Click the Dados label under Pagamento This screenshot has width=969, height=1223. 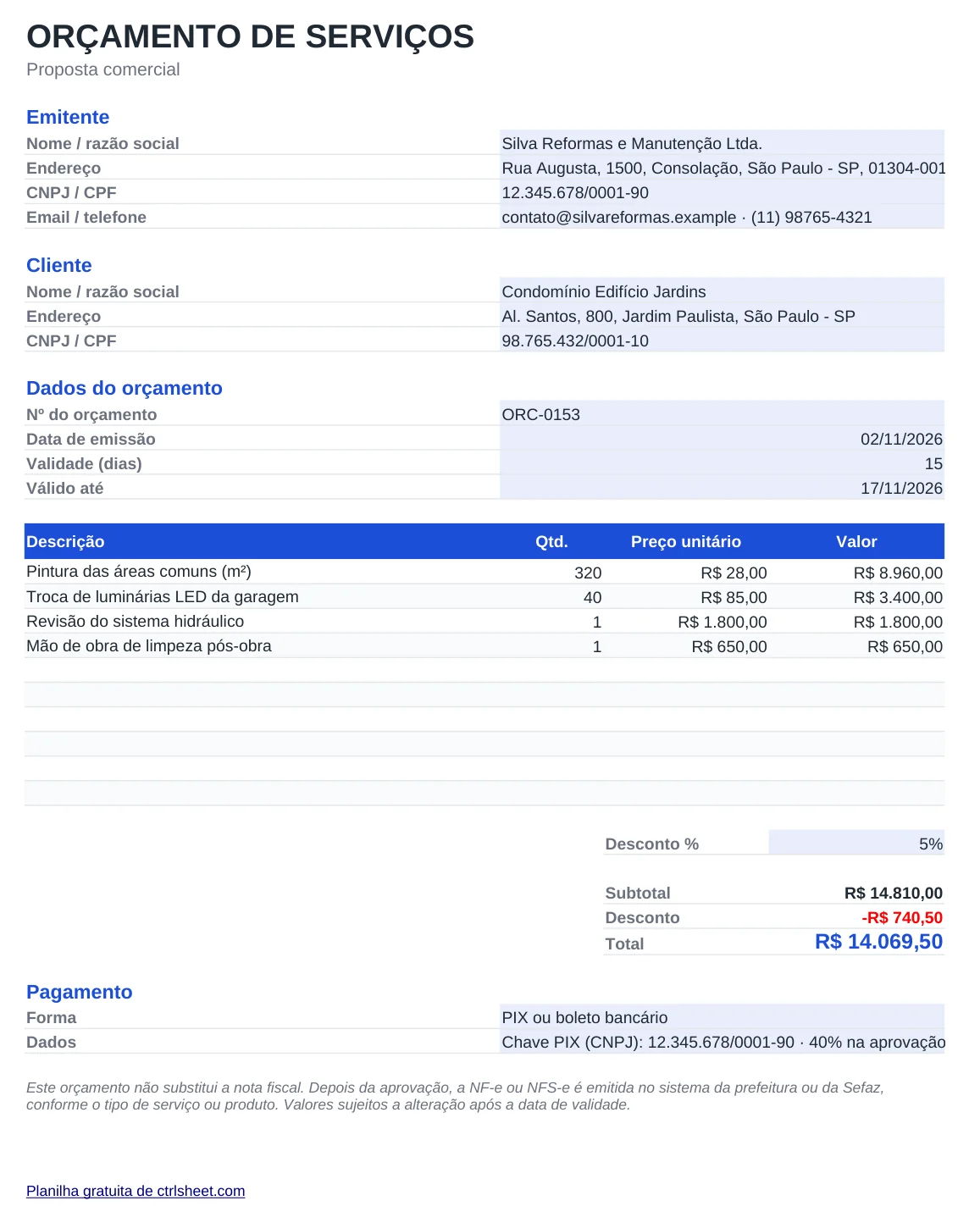[51, 1042]
